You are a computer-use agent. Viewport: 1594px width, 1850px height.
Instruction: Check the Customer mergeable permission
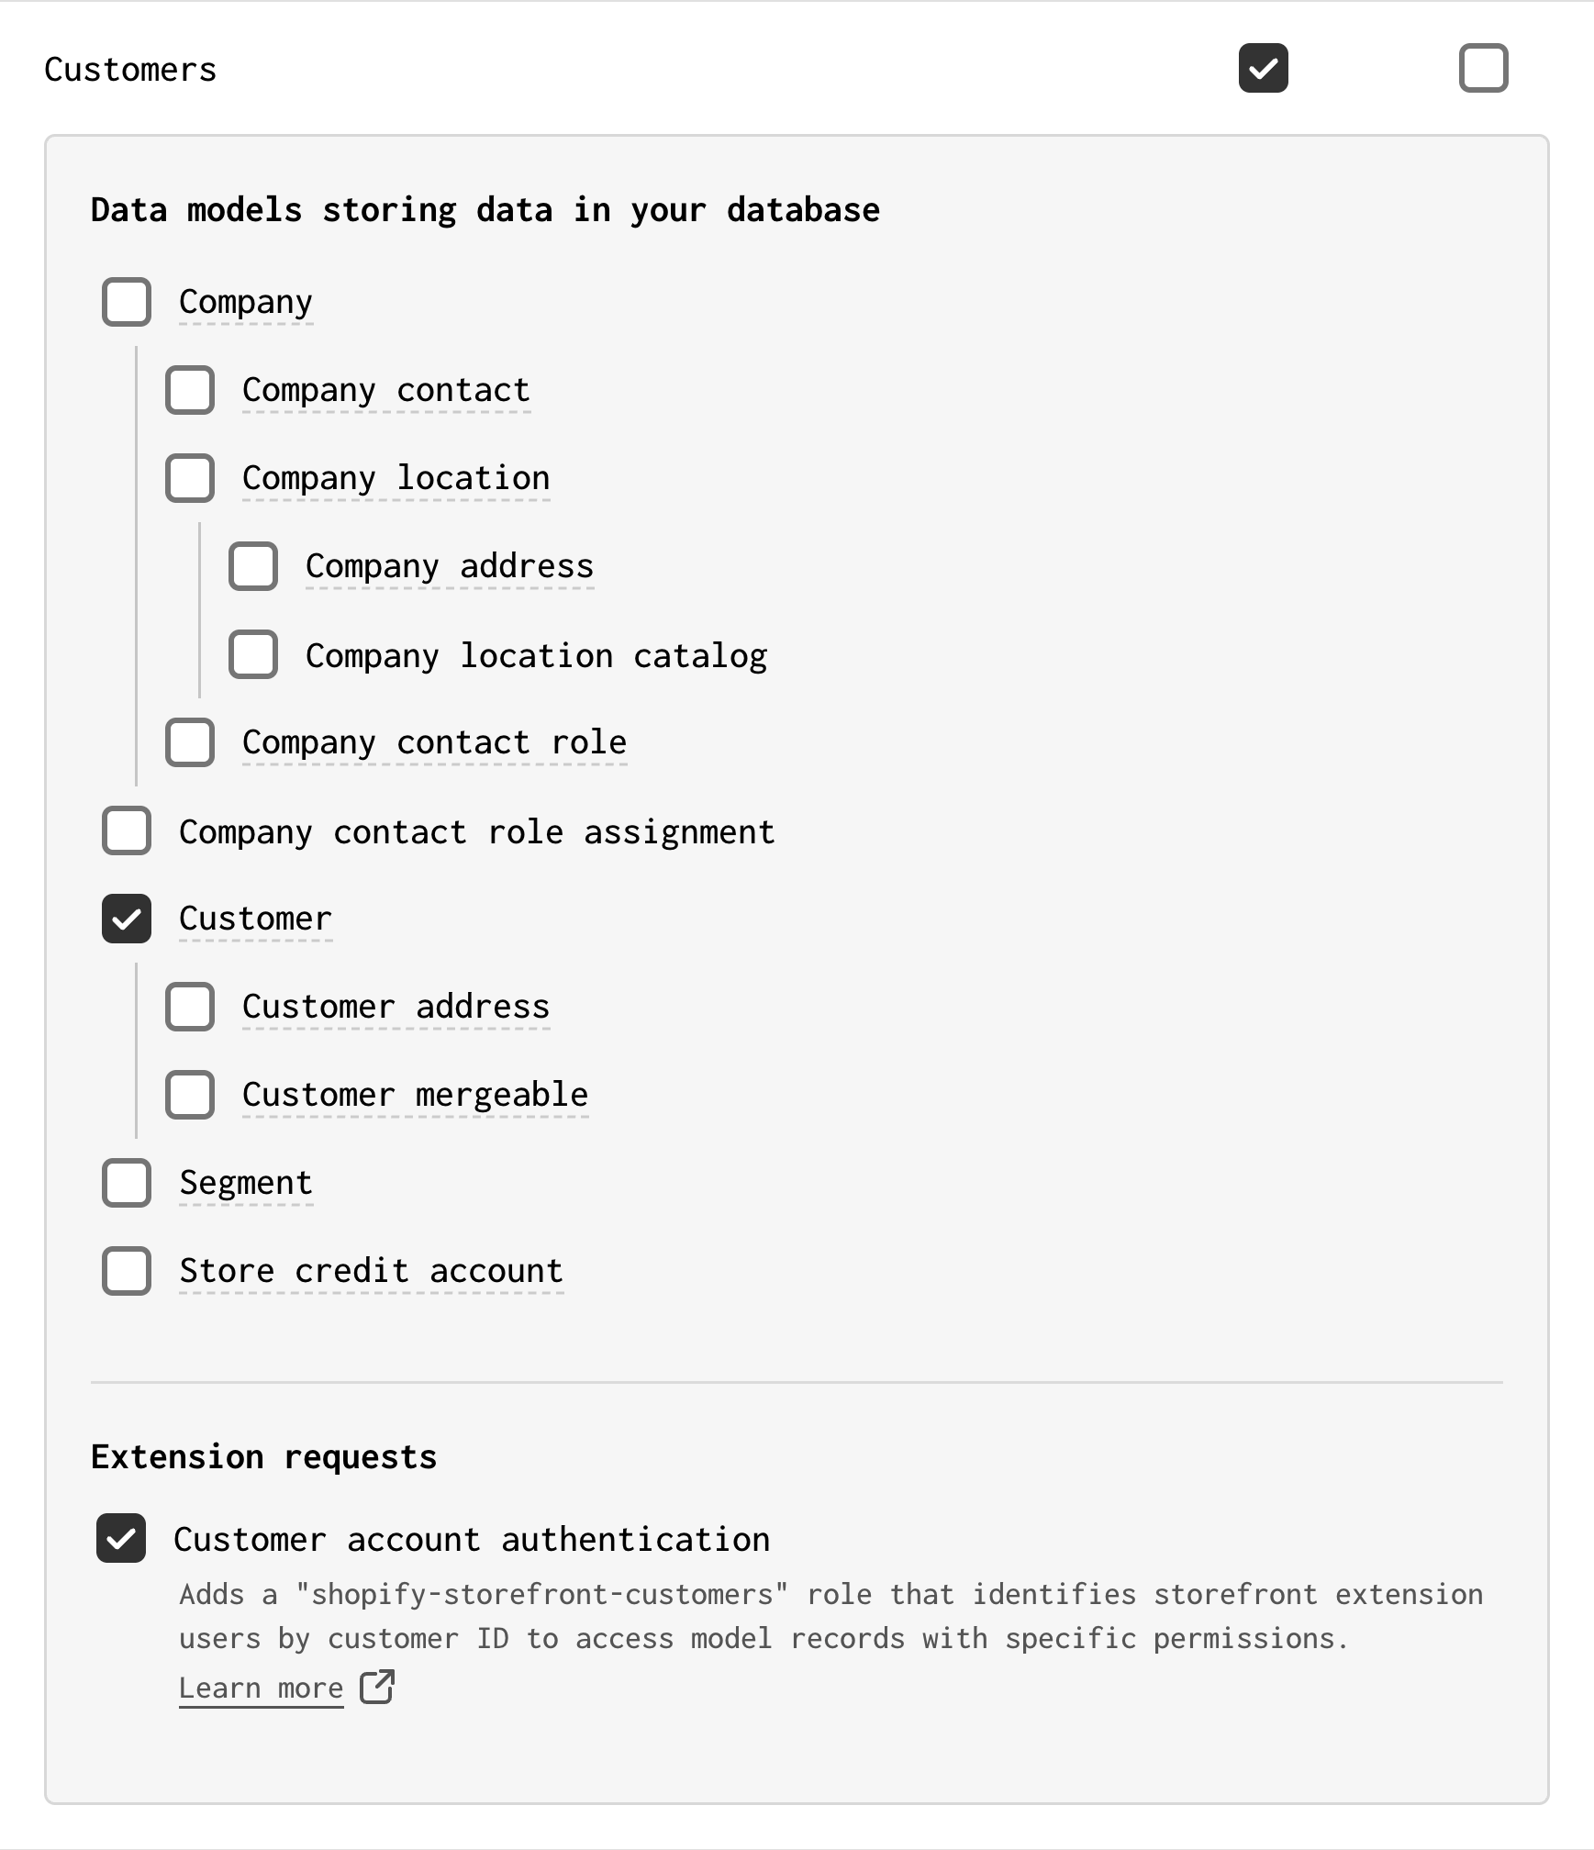click(190, 1095)
